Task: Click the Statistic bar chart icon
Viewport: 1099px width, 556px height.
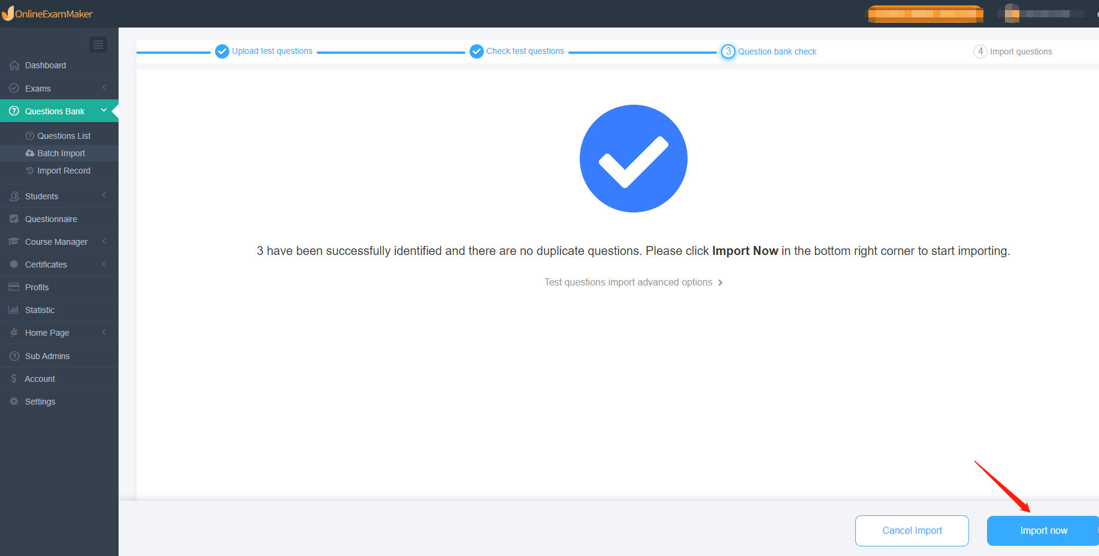Action: click(14, 310)
